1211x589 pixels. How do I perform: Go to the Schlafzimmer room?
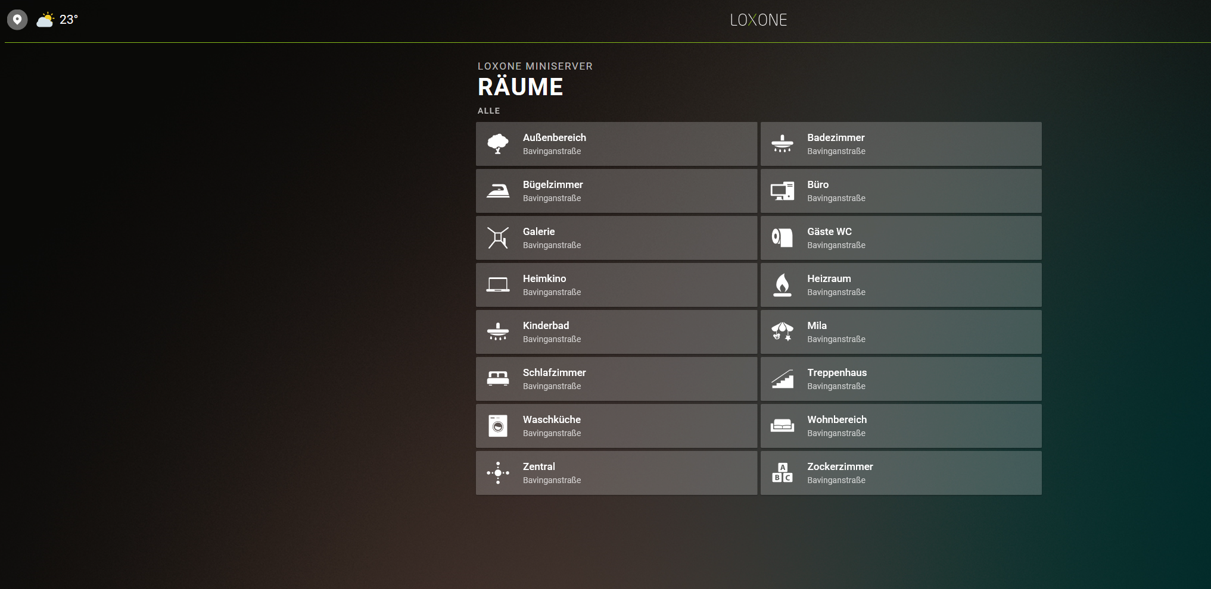point(617,379)
